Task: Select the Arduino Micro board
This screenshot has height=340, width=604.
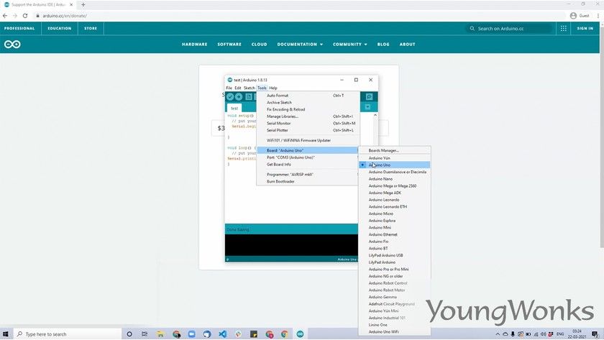Action: pyautogui.click(x=395, y=213)
